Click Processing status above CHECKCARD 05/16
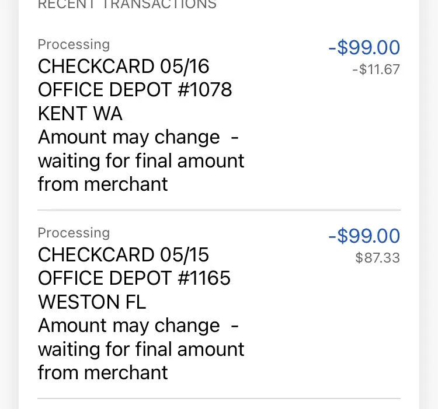The width and height of the screenshot is (438, 409). (74, 44)
